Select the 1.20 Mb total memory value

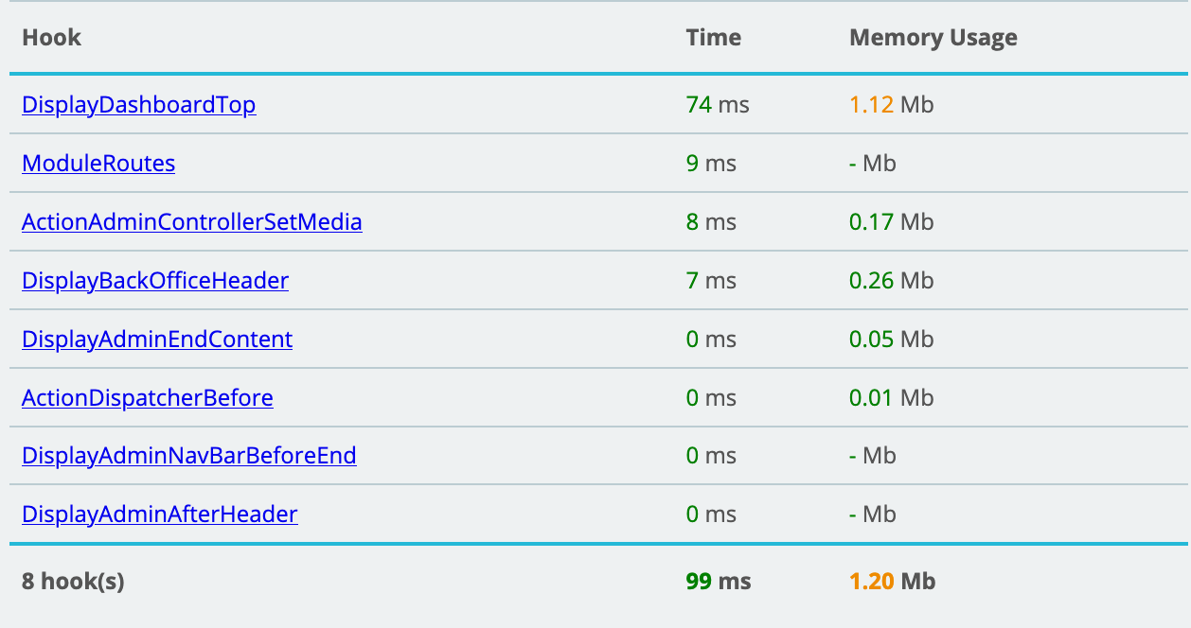[x=892, y=582]
